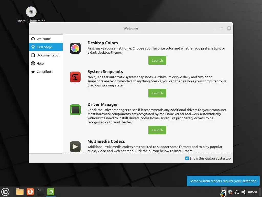The height and width of the screenshot is (197, 262).
Task: Open the Update Manager shield icon
Action: (x=230, y=192)
